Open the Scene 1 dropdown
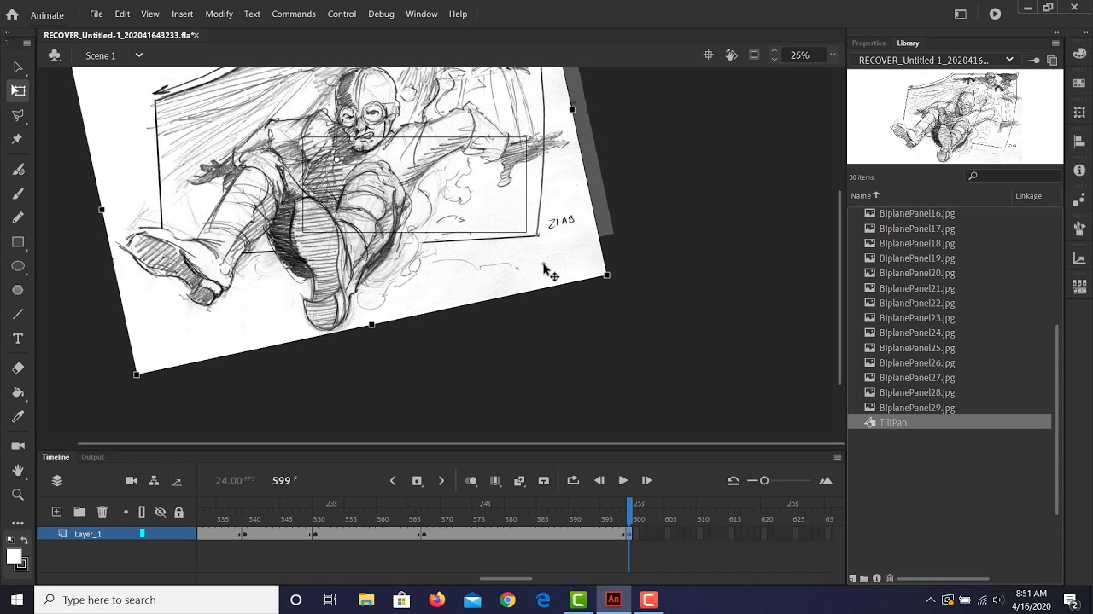The image size is (1093, 614). (138, 55)
